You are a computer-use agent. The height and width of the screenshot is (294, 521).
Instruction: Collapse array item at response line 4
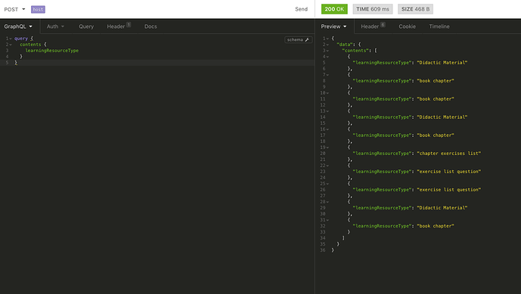click(327, 57)
